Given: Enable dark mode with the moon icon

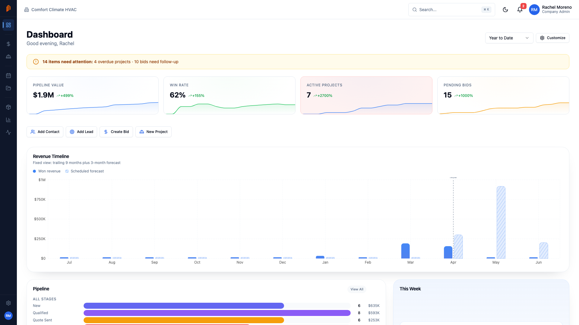Looking at the screenshot, I should pyautogui.click(x=505, y=9).
